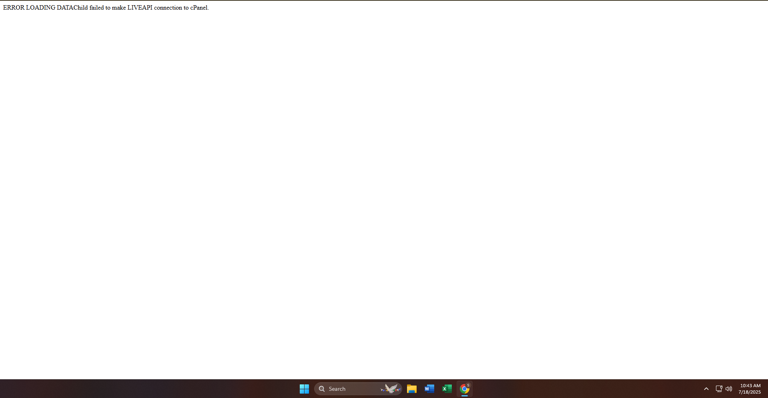This screenshot has height=398, width=768.
Task: Click the bird search highlight icon
Action: [x=391, y=389]
